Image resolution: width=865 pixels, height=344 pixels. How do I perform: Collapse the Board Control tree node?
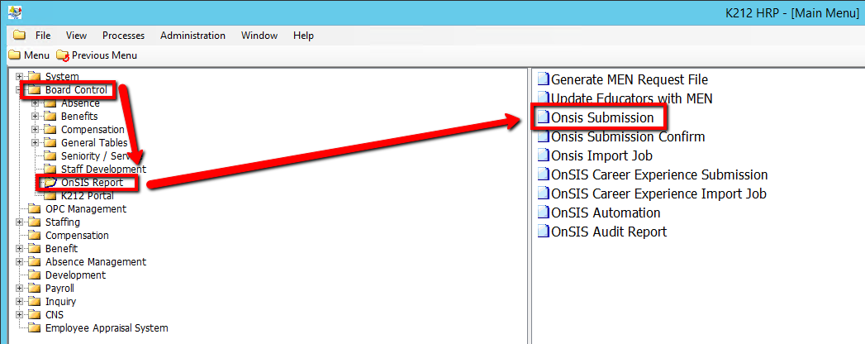(x=19, y=90)
